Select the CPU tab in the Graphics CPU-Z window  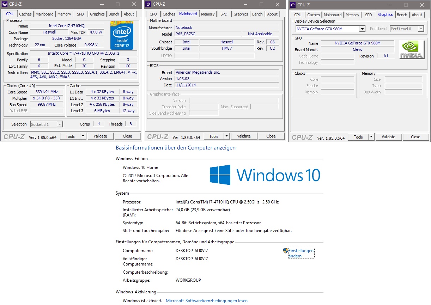[x=298, y=15]
